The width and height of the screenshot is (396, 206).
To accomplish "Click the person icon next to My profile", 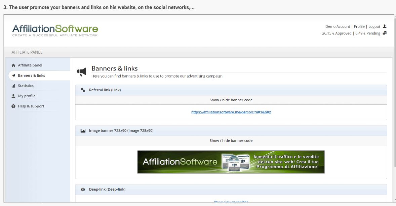I will coord(13,96).
